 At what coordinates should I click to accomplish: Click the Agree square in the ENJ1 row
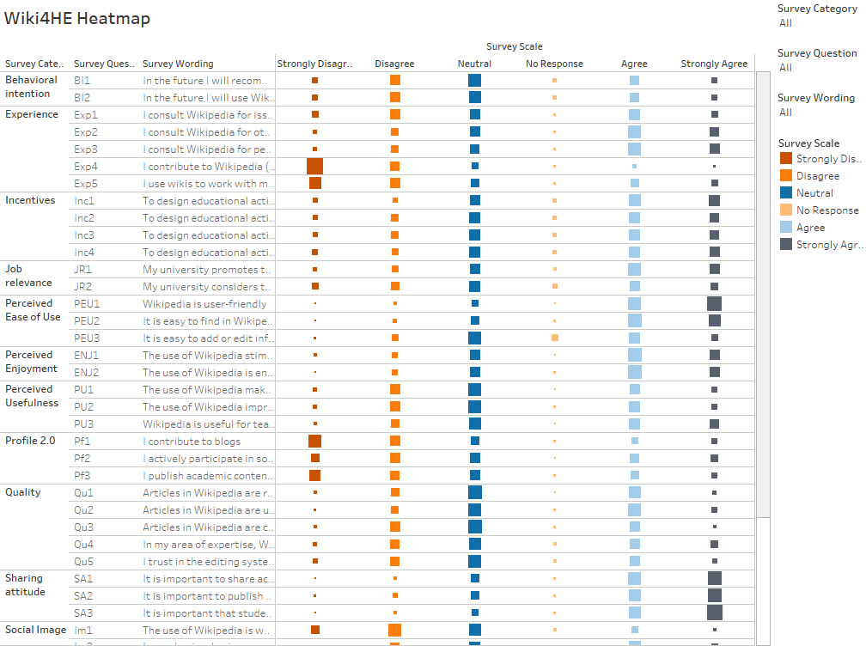click(635, 355)
